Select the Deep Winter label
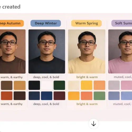Viewport: 132px width, 132px height. pyautogui.click(x=46, y=23)
